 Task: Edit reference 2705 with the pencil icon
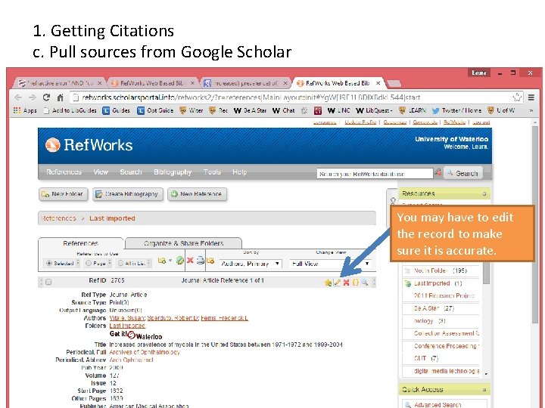(337, 283)
